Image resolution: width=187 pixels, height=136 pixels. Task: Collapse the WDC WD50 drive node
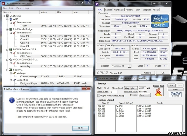coord(7,60)
